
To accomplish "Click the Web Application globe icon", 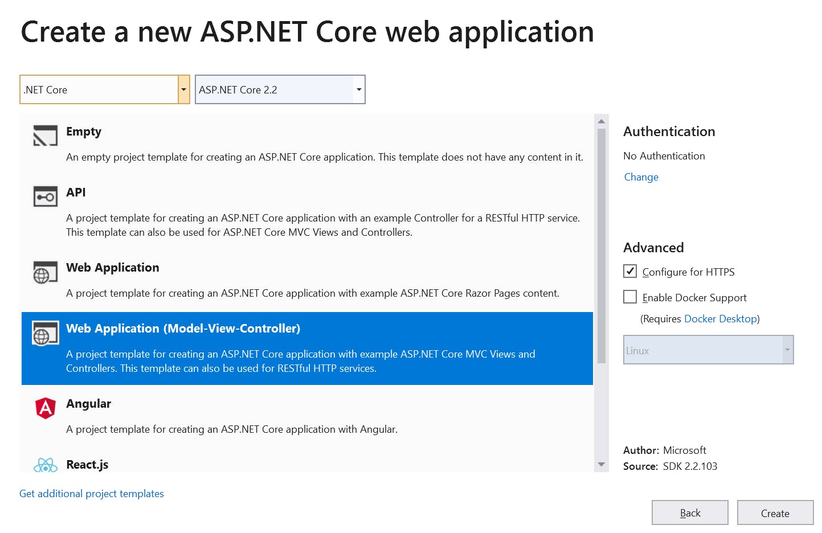I will coord(45,272).
